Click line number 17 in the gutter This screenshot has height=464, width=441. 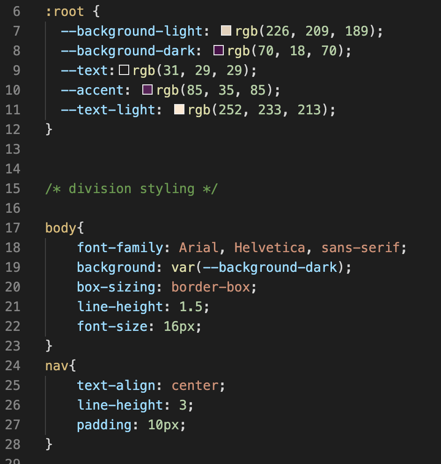(x=14, y=228)
